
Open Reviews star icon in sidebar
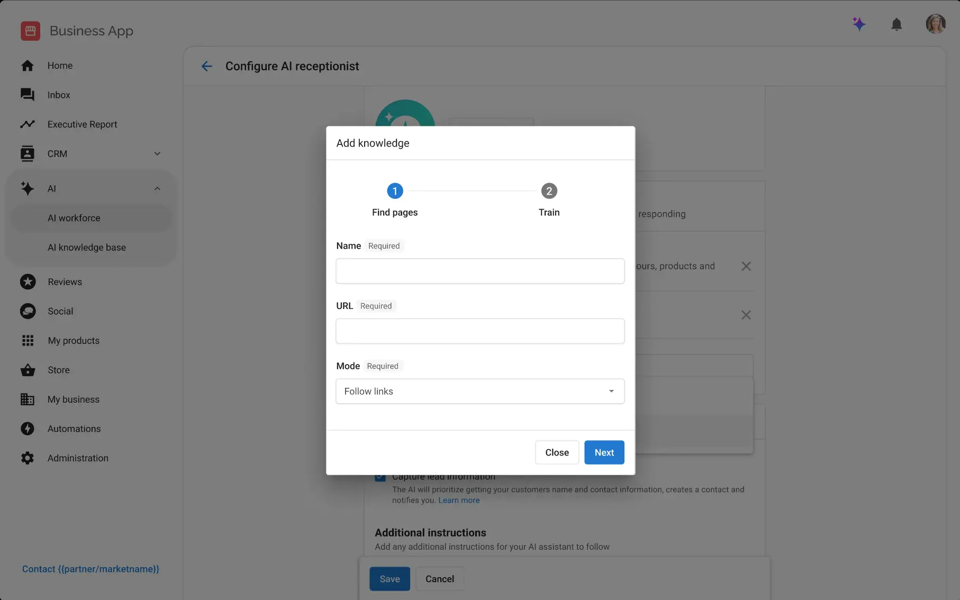pyautogui.click(x=28, y=282)
